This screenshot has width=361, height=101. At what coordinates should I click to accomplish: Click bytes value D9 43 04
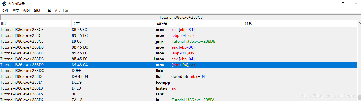[x=80, y=76]
